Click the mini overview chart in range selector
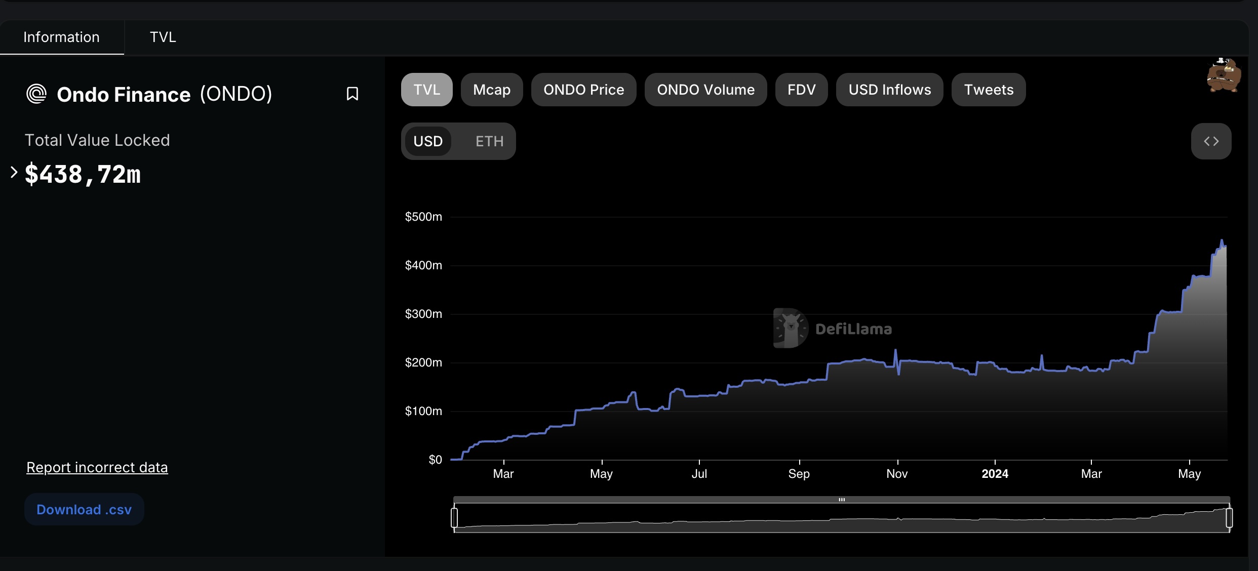Image resolution: width=1258 pixels, height=571 pixels. [x=842, y=518]
